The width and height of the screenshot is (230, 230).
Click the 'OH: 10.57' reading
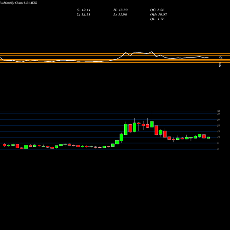(x=159, y=15)
